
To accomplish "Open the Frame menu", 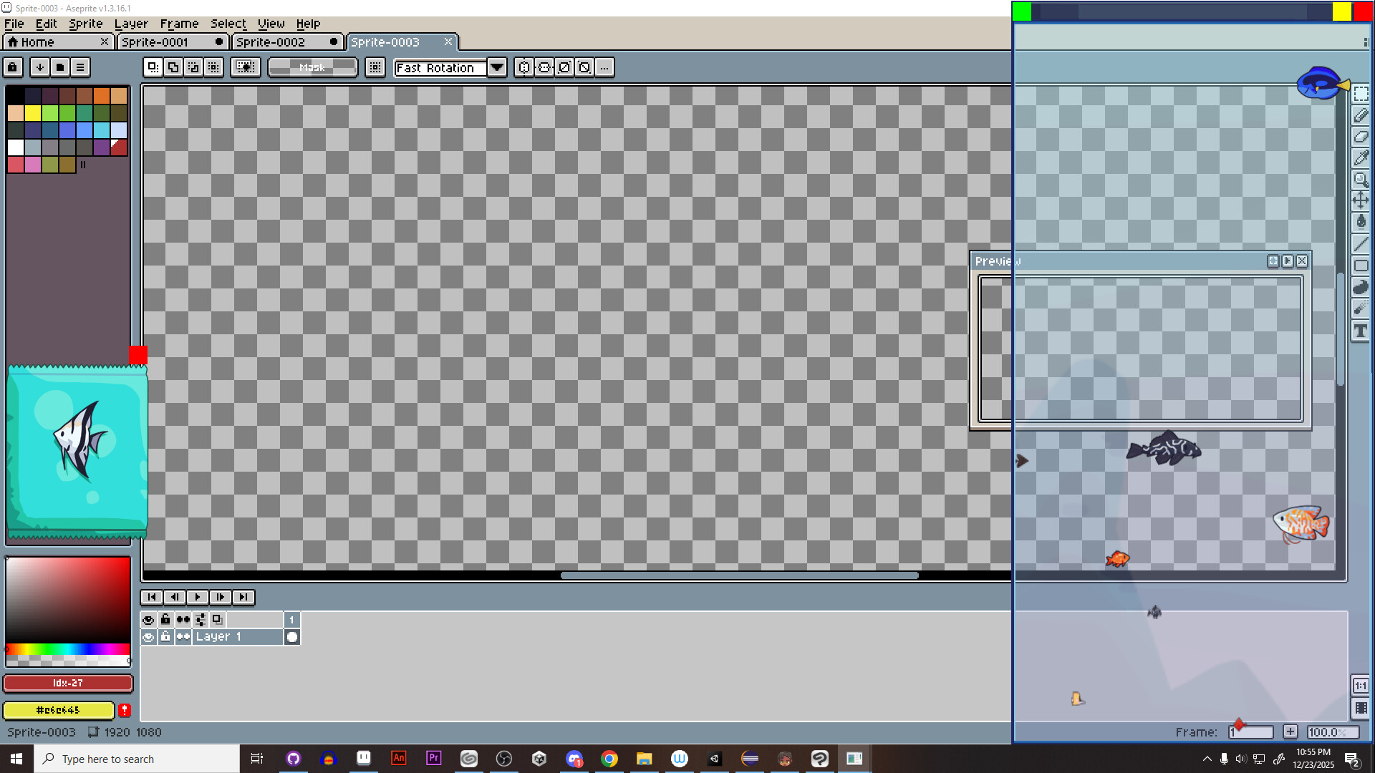I will (x=178, y=23).
